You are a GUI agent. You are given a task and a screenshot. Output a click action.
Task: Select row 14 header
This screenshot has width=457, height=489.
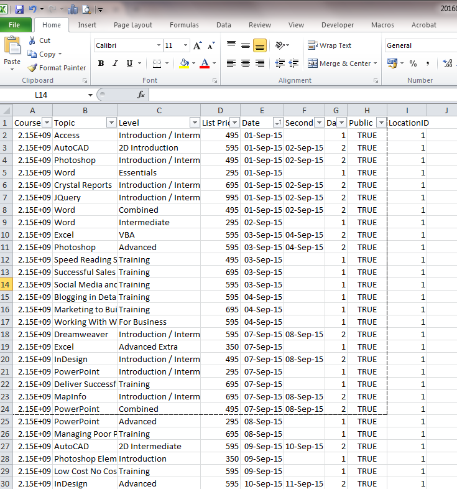[x=6, y=284]
